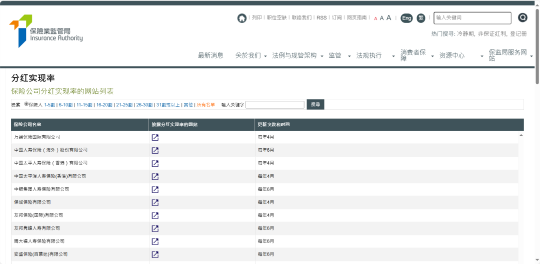Focus the 输入关键字 filter field
The width and height of the screenshot is (540, 264).
[x=275, y=104]
